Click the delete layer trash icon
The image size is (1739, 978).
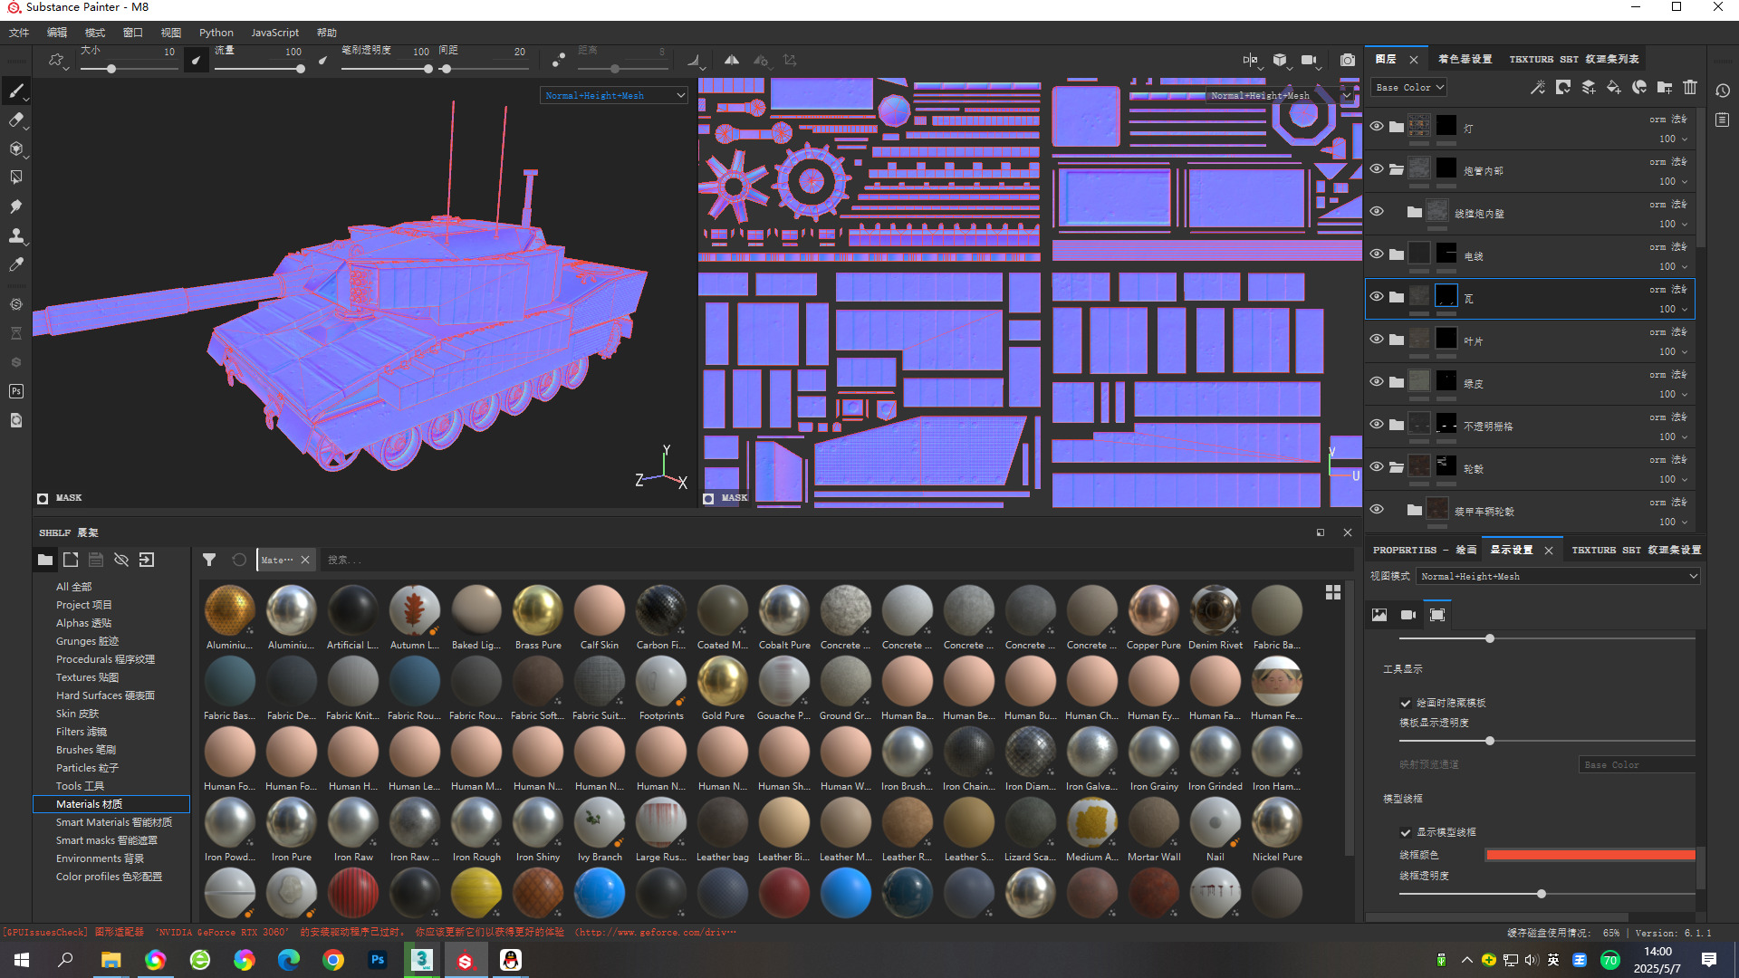click(1690, 87)
